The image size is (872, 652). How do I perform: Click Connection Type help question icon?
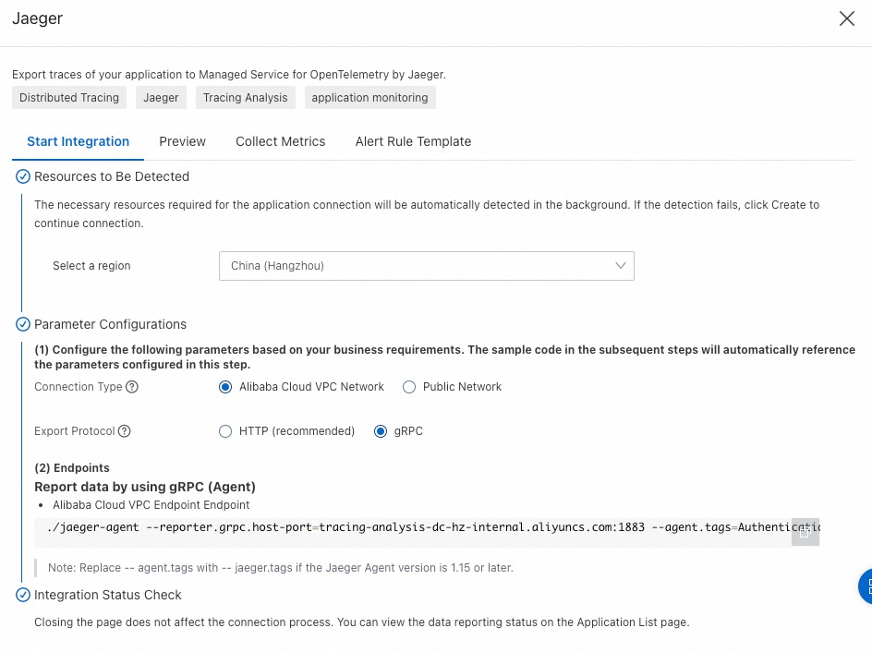(x=132, y=387)
